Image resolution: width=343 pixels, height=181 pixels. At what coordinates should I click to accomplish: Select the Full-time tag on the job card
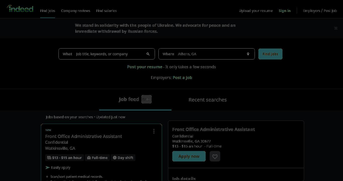(97, 158)
